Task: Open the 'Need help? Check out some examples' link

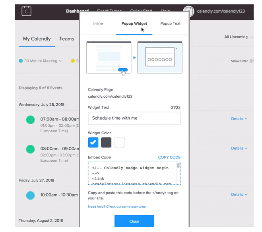Action: point(117,207)
